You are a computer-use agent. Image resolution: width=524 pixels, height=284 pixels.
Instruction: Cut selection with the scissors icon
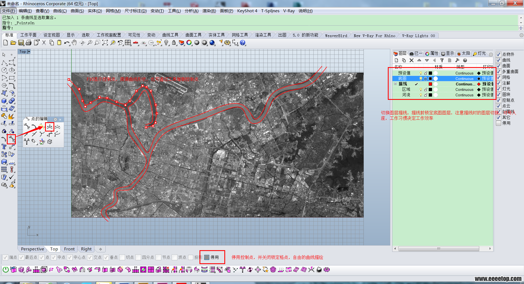(x=44, y=43)
